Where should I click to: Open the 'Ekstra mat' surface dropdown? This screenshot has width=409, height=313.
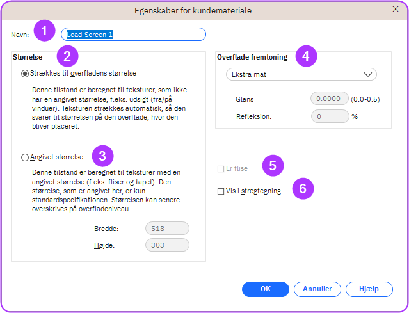301,74
